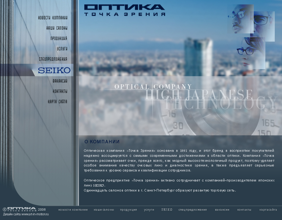Image resolution: width=282 pixels, height=220 pixels.
Task: Open the top-left man with glasses photo
Action: (241, 18)
